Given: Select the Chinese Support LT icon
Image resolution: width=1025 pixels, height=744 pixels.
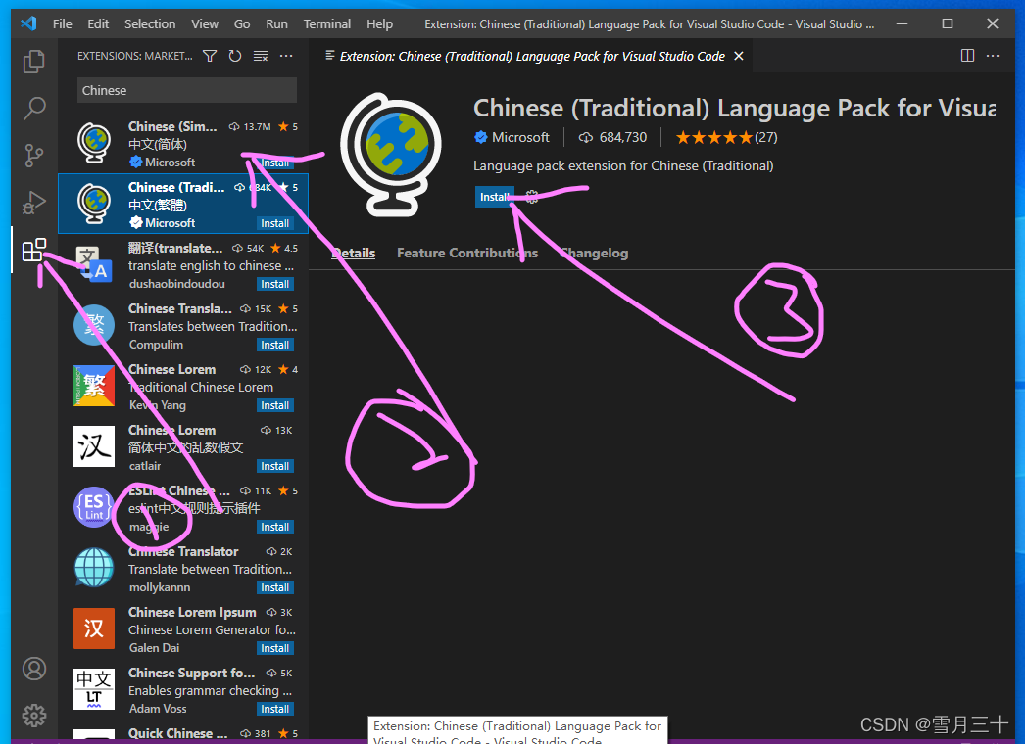Looking at the screenshot, I should [x=94, y=689].
